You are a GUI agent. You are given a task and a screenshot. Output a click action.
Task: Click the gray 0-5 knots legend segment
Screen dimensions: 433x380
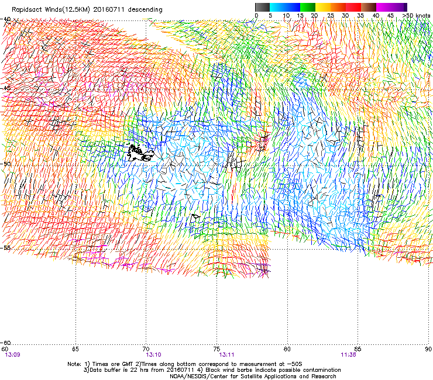[262, 7]
